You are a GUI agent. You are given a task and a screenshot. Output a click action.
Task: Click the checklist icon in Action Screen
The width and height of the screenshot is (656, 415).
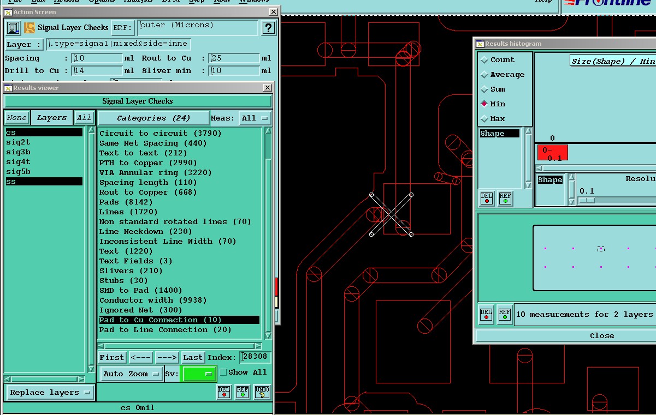[13, 27]
